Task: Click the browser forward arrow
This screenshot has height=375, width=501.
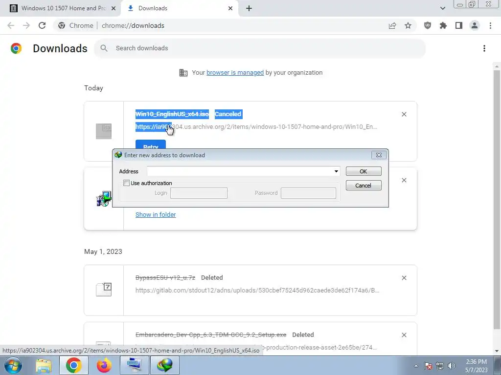Action: coord(26,25)
